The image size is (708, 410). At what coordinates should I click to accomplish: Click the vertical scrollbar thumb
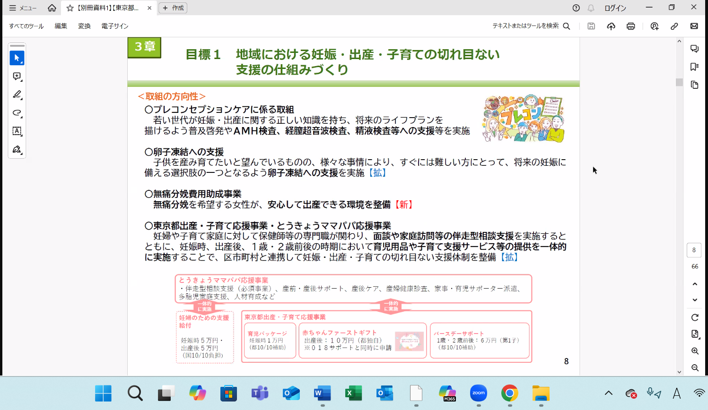point(679,82)
